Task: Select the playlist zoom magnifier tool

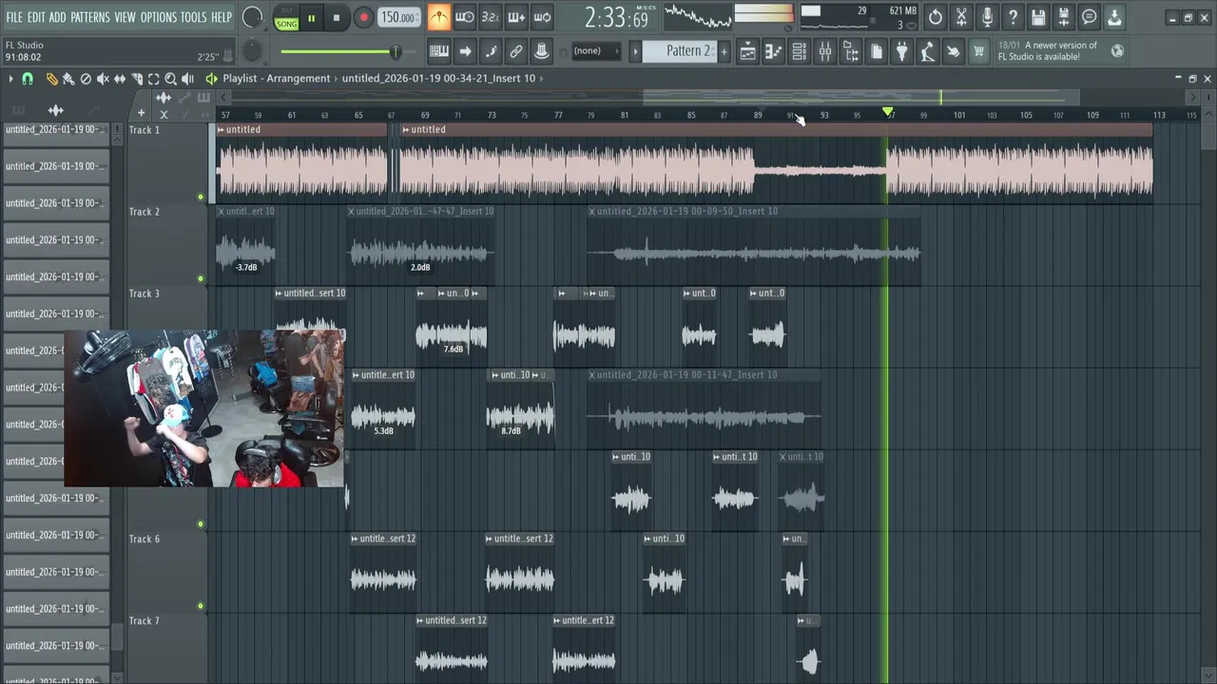Action: click(x=171, y=79)
